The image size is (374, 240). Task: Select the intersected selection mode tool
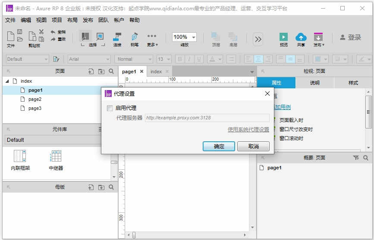(85, 37)
